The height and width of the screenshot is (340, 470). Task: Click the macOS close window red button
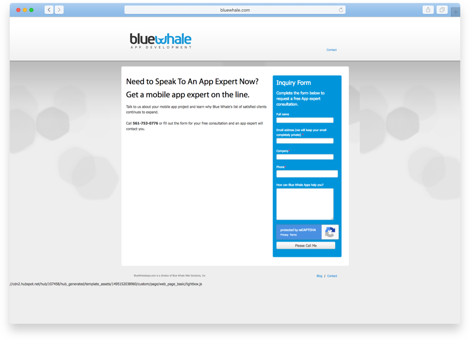18,10
